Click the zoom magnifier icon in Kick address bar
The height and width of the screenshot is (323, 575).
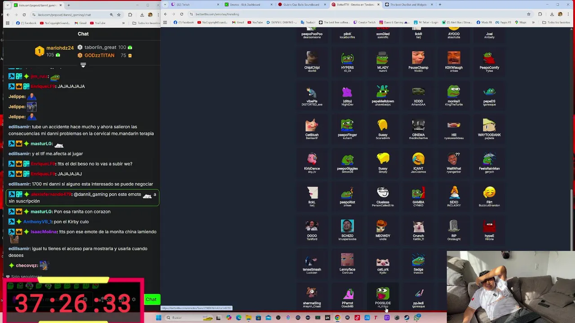pos(111,14)
